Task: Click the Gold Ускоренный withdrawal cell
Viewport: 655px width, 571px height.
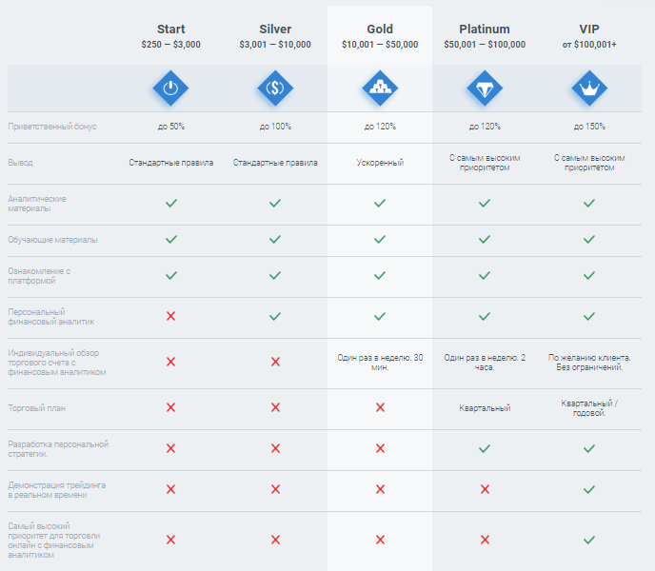Action: (380, 163)
